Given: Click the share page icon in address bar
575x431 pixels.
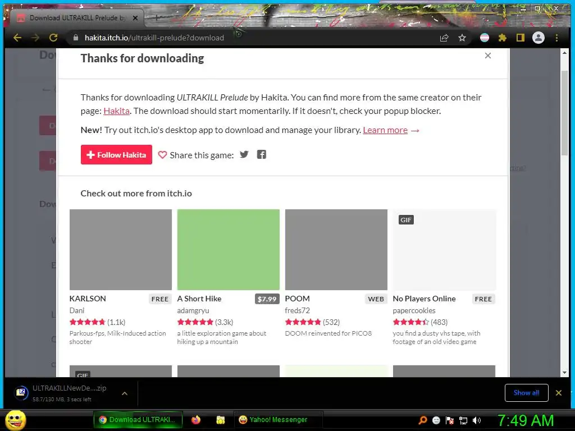Looking at the screenshot, I should click(x=444, y=38).
